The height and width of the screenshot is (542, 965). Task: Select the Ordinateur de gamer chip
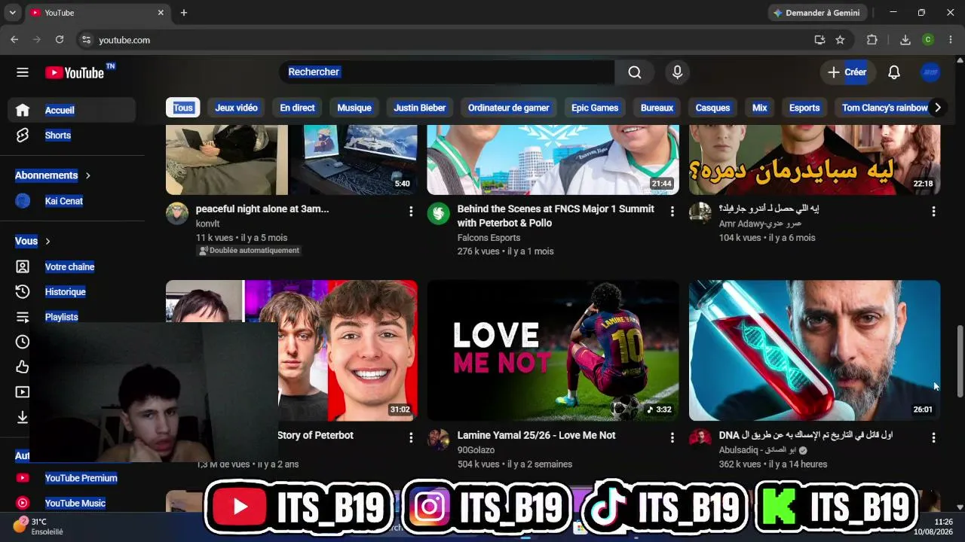[x=509, y=108]
